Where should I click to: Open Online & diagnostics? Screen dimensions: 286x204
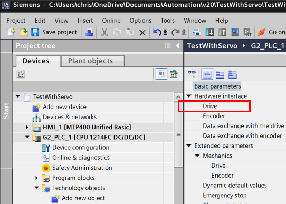coord(81,158)
